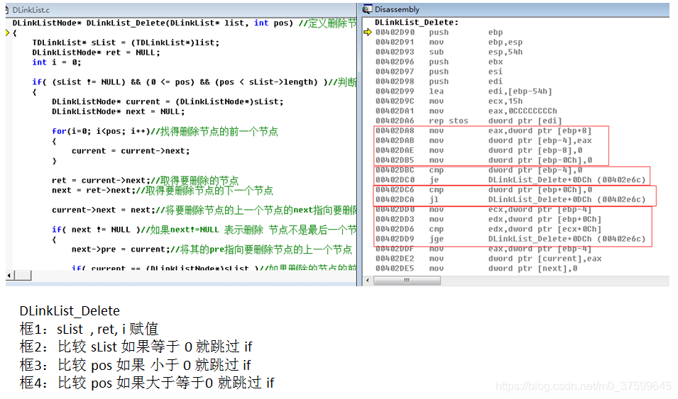The height and width of the screenshot is (399, 678).
Task: Click address 00402DAB mov [ebp-4],eax line
Action: 483,141
